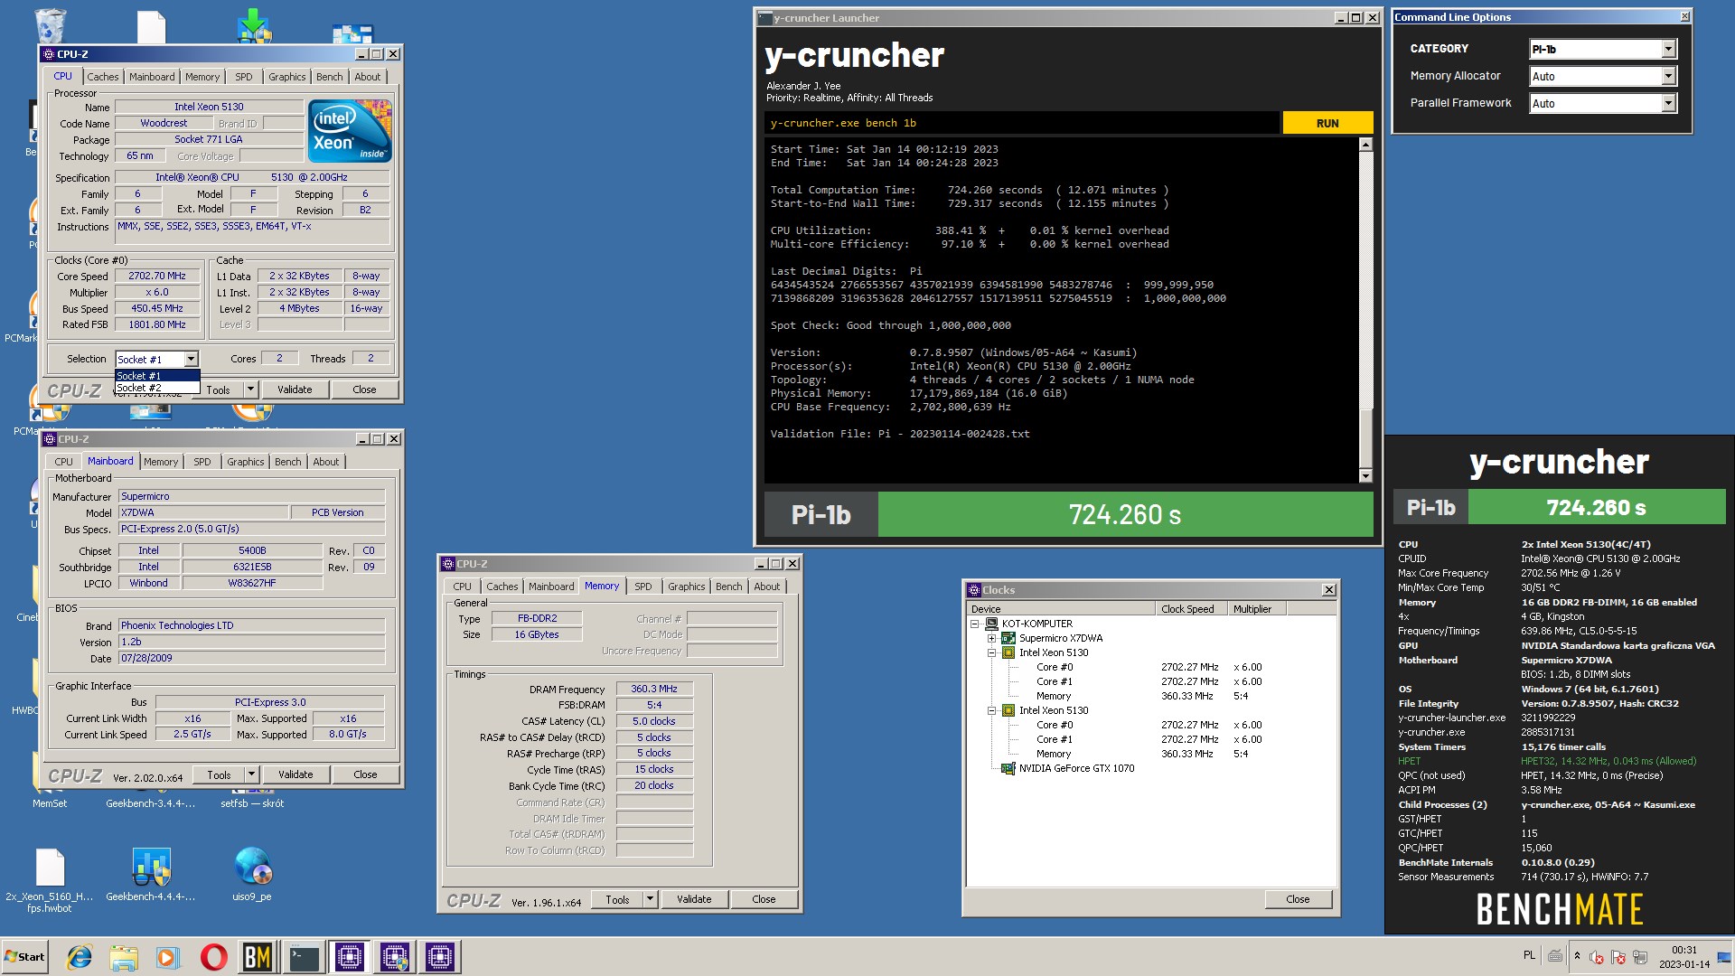Screen dimensions: 1735x976
Task: Open the Start menu
Action: tap(25, 957)
